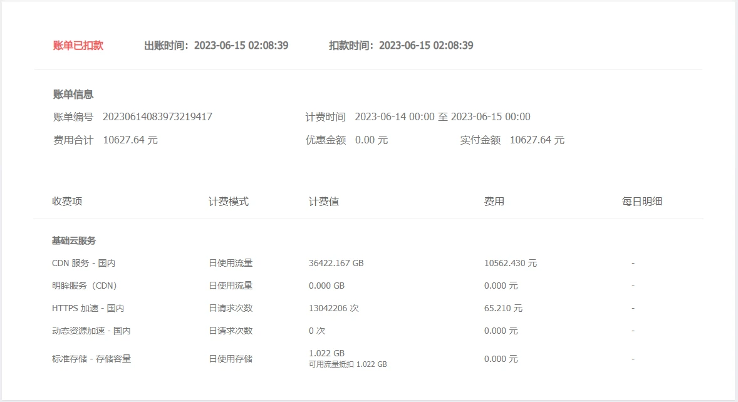Click the 每日明细 column header

(642, 202)
